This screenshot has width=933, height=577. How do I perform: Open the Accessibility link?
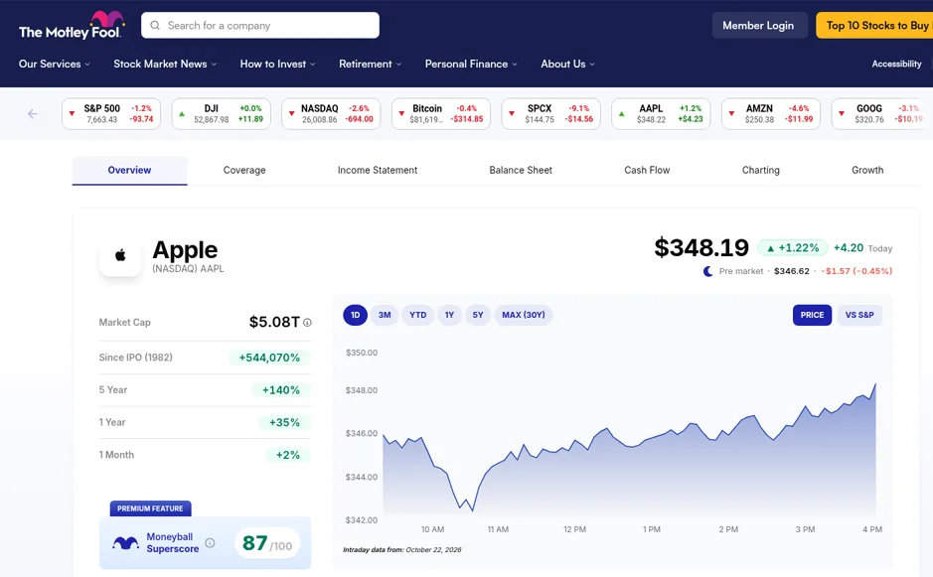[x=896, y=64]
